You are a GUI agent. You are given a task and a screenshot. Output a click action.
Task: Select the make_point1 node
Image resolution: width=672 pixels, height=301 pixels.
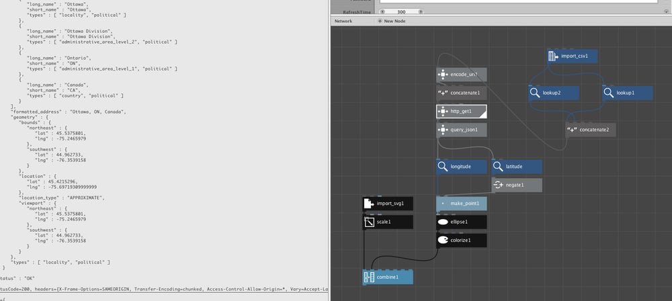coord(461,204)
